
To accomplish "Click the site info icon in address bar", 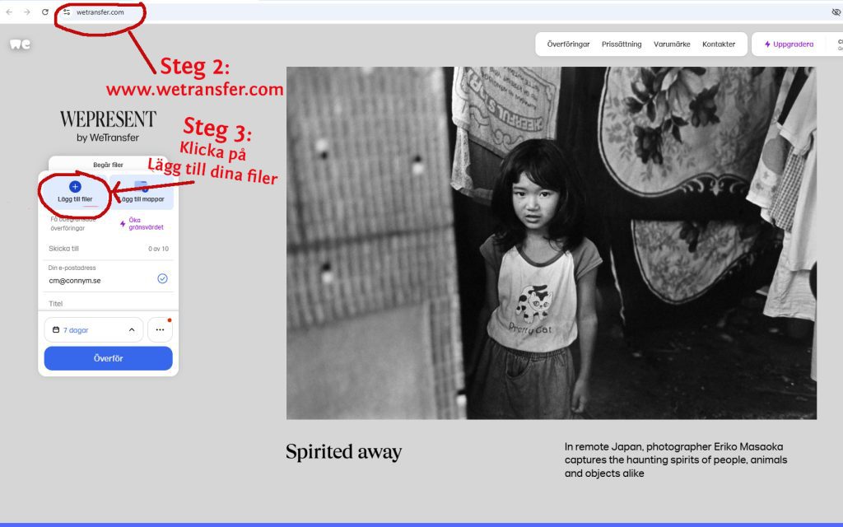I will click(x=67, y=12).
